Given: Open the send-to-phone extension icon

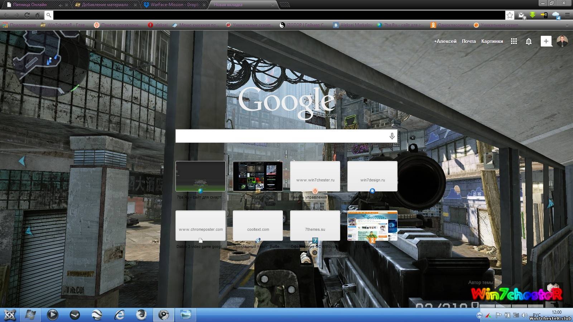Looking at the screenshot, I should pos(544,15).
